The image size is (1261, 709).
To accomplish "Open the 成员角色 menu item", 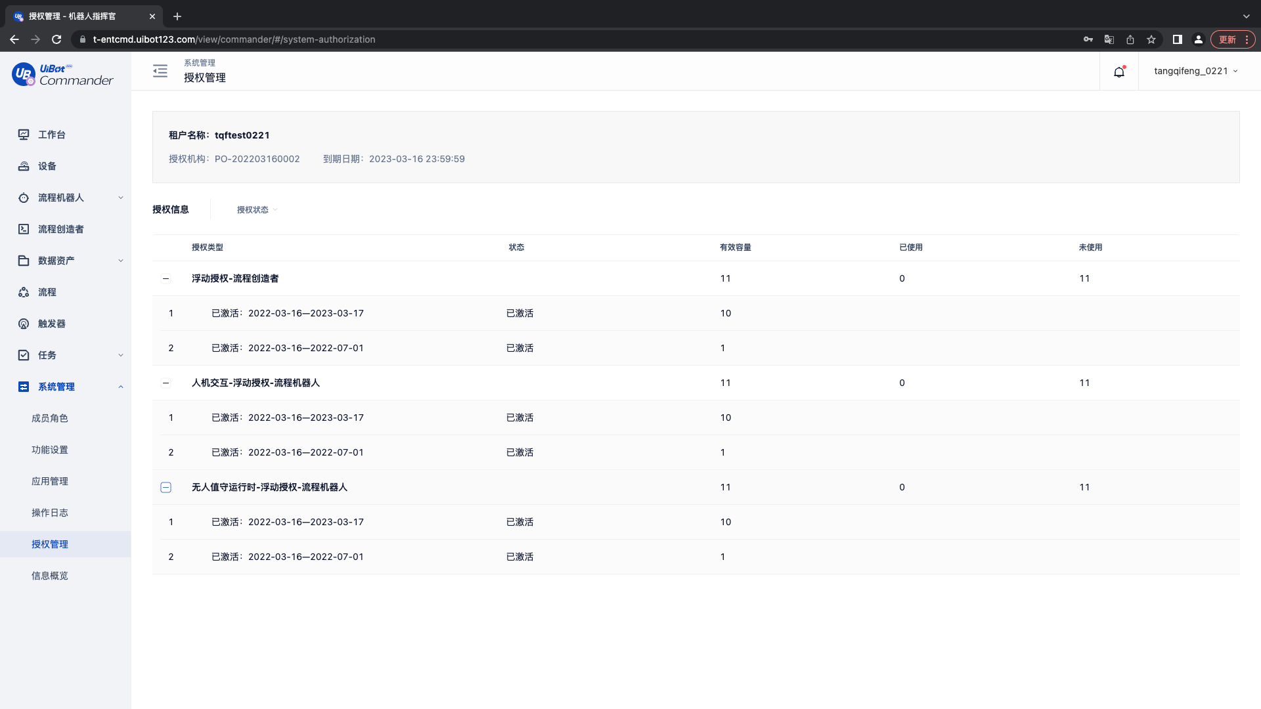I will 50,418.
